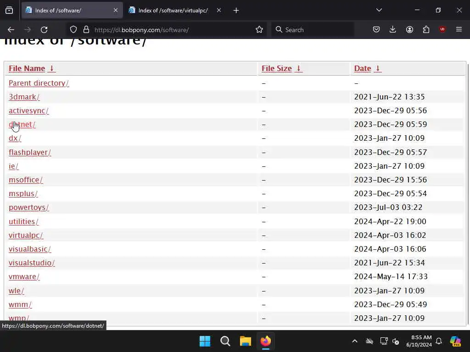Open File Explorer from taskbar
Image resolution: width=470 pixels, height=352 pixels.
(x=245, y=341)
